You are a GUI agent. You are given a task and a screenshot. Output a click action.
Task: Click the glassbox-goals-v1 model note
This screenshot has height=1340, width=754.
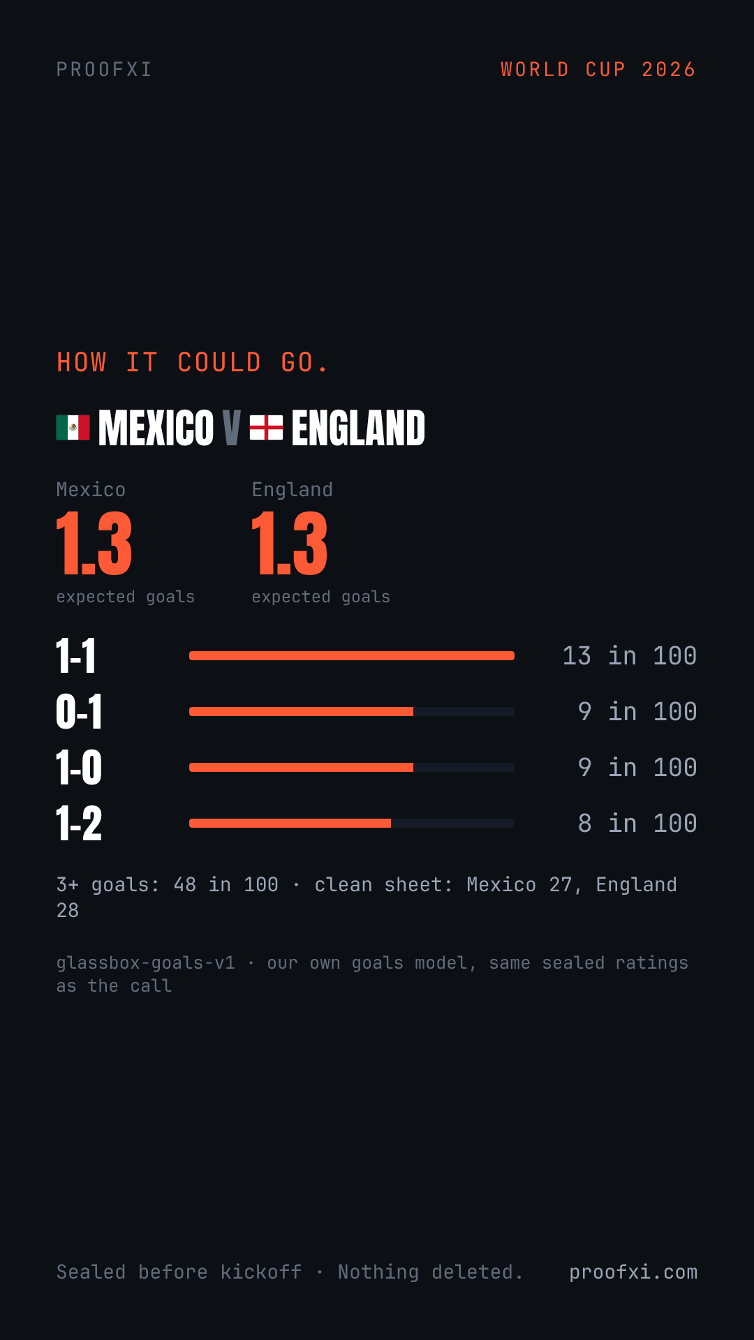coord(372,974)
